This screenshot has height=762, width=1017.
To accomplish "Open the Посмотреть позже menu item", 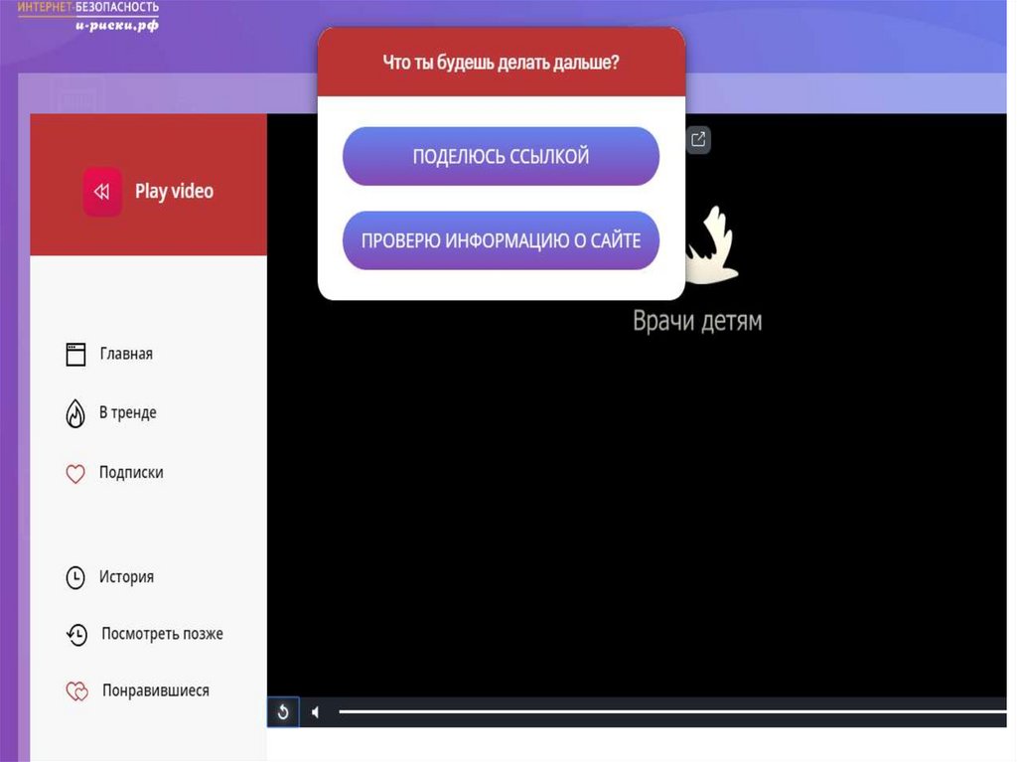I will click(x=162, y=634).
